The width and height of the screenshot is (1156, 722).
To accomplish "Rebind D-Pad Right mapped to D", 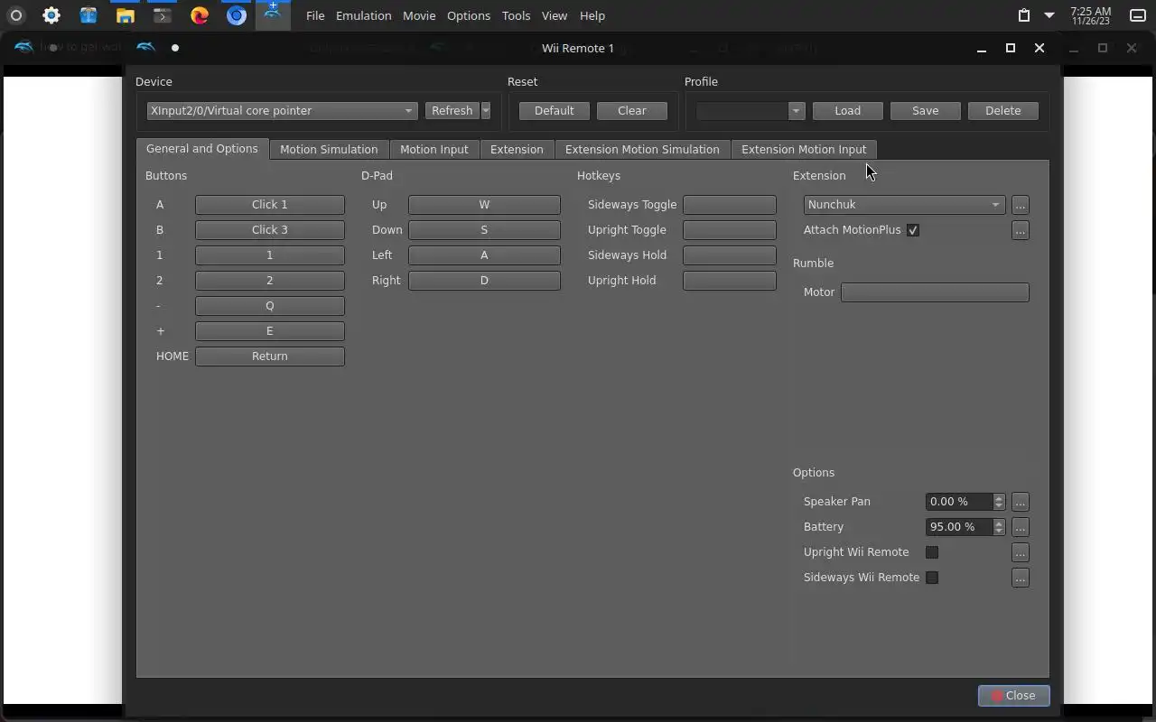I will pyautogui.click(x=484, y=281).
